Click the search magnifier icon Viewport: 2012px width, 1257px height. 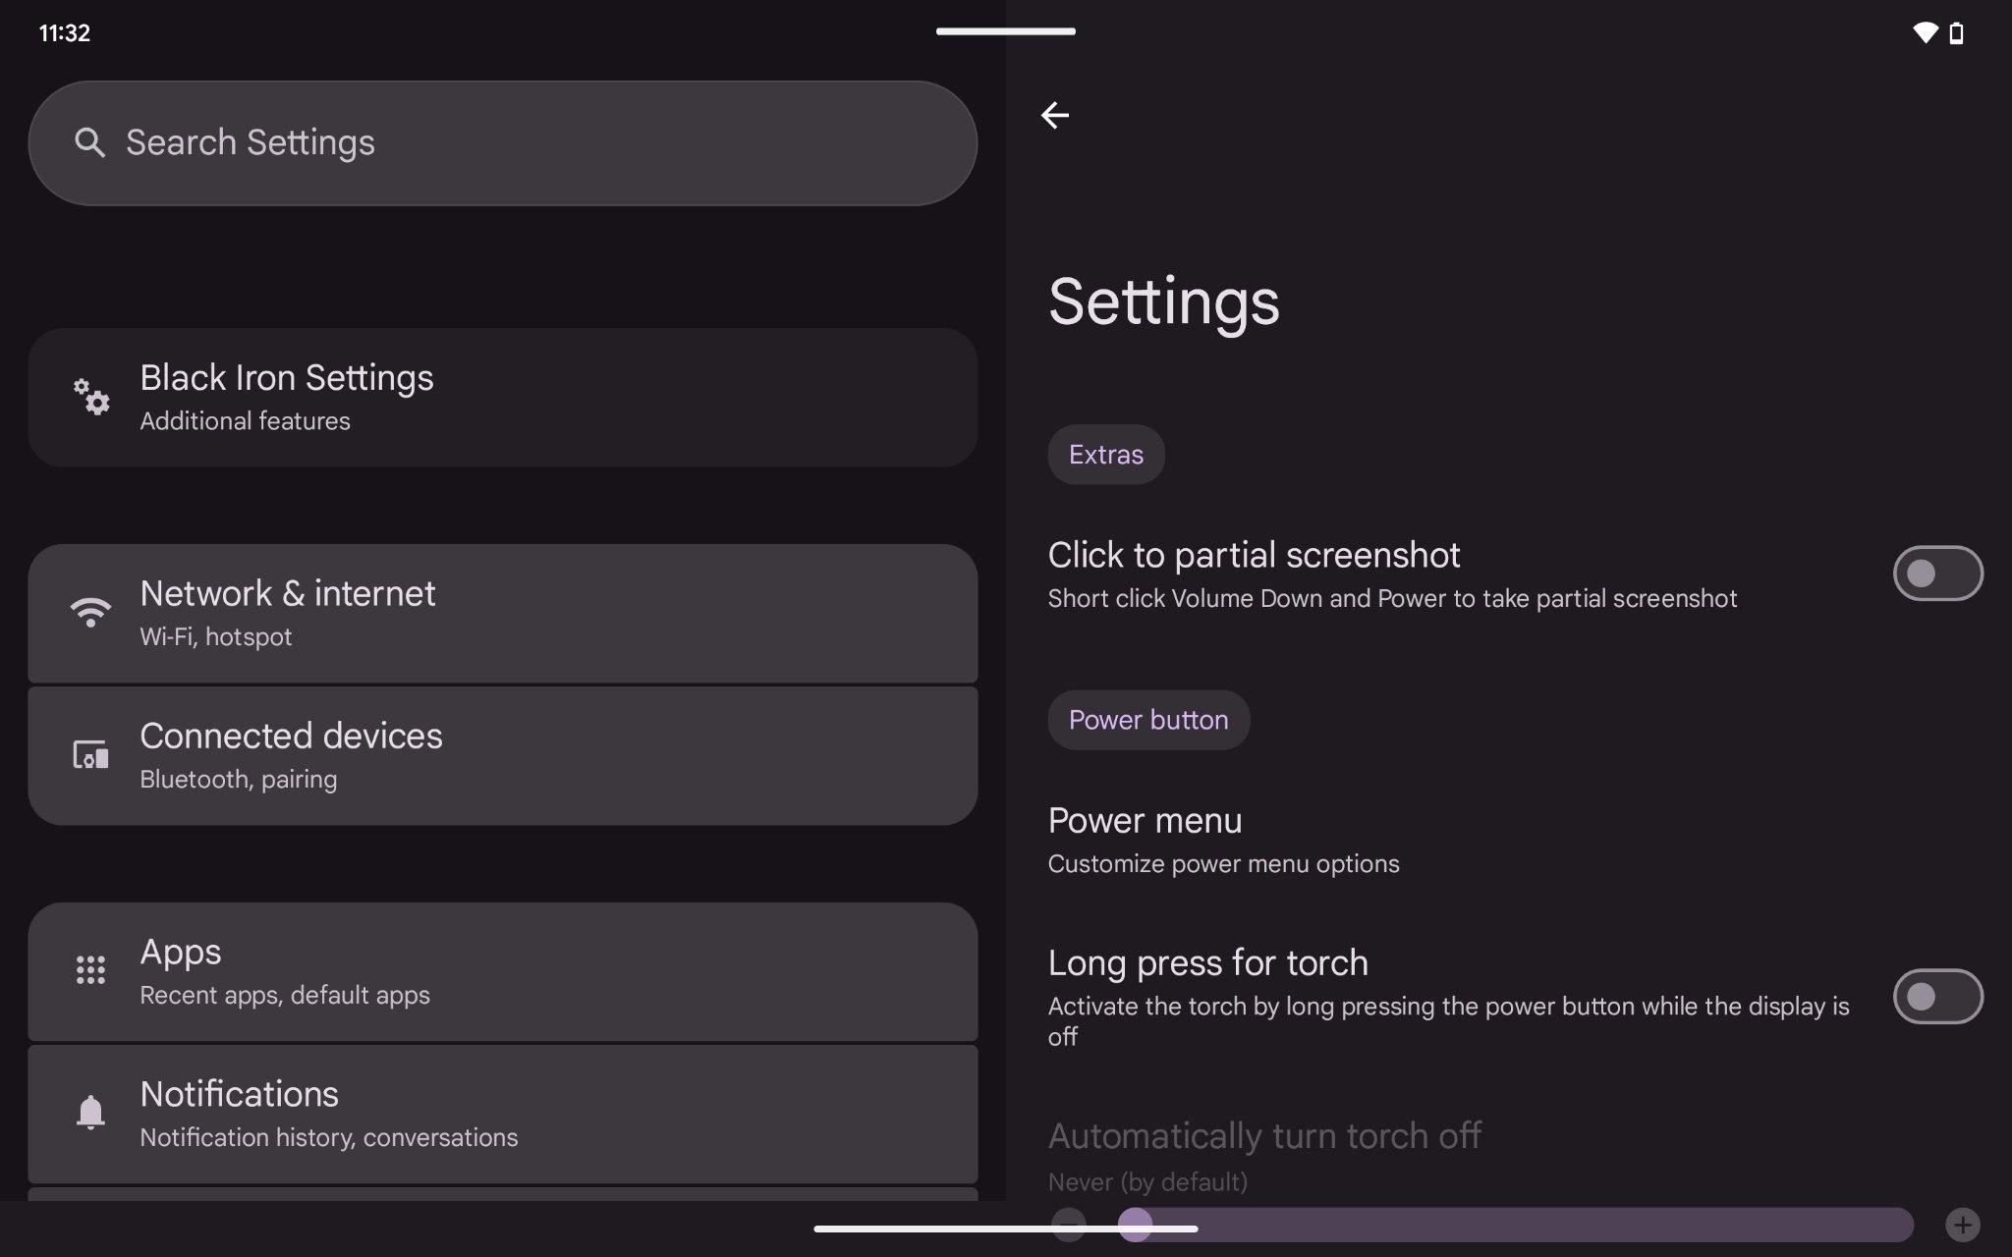pyautogui.click(x=89, y=143)
